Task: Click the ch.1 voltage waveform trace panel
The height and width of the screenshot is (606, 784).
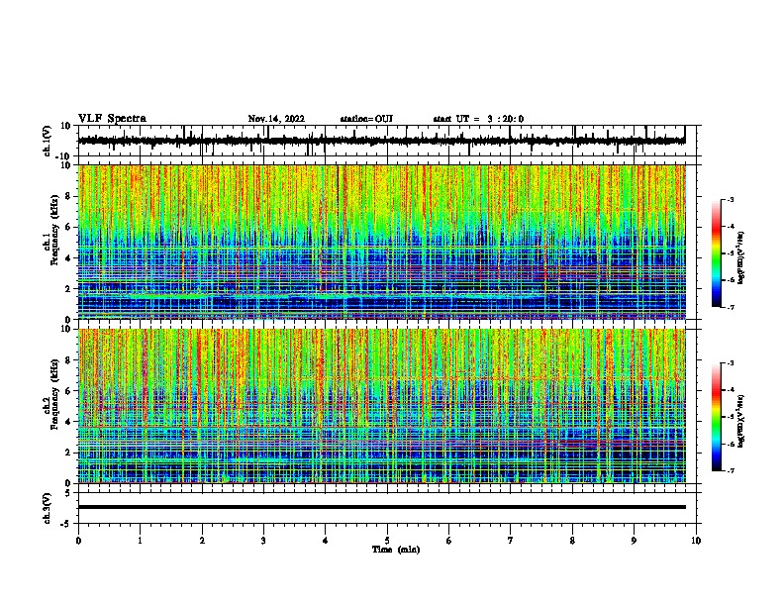Action: coord(387,141)
